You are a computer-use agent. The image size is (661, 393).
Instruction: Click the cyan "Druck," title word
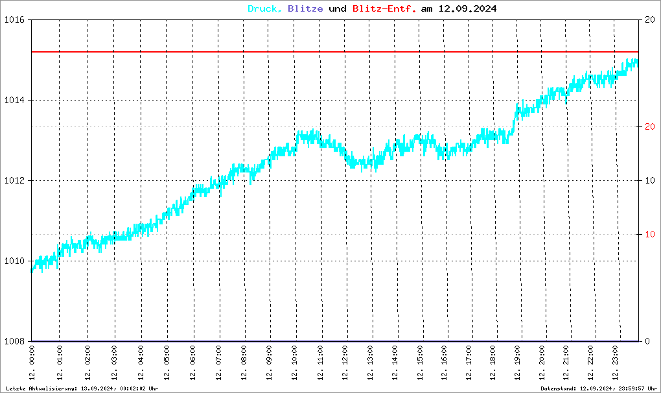(265, 9)
